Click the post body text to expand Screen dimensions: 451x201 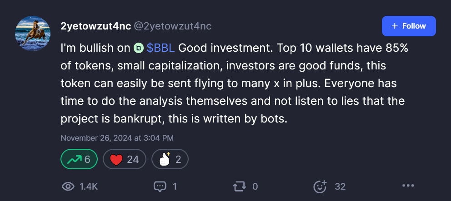(x=235, y=83)
